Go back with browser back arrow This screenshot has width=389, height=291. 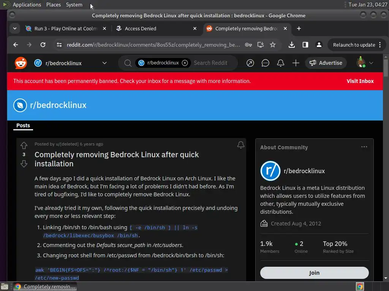point(16,45)
